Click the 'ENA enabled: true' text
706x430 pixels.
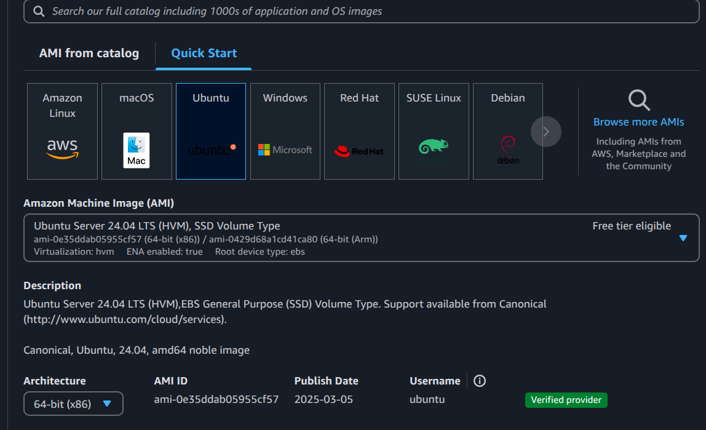click(x=164, y=252)
